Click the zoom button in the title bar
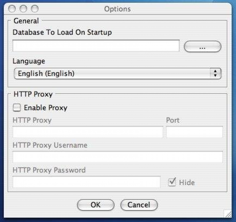The width and height of the screenshot is (236, 222). coord(34,9)
